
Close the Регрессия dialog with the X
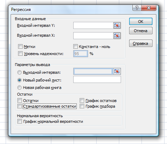149,8
